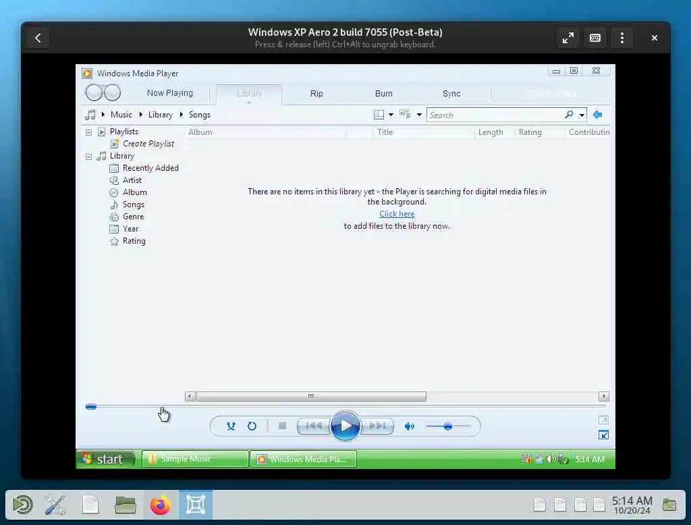Click the keyboard icon in VM header
Viewport: 691px width, 525px height.
coord(595,38)
